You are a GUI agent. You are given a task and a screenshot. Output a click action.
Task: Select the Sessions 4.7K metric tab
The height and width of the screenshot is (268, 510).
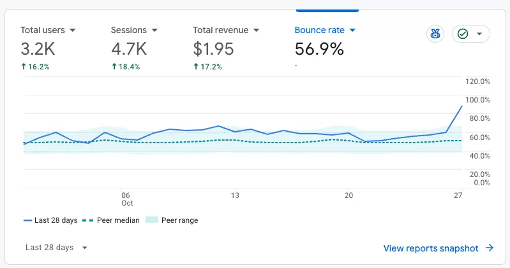click(134, 47)
